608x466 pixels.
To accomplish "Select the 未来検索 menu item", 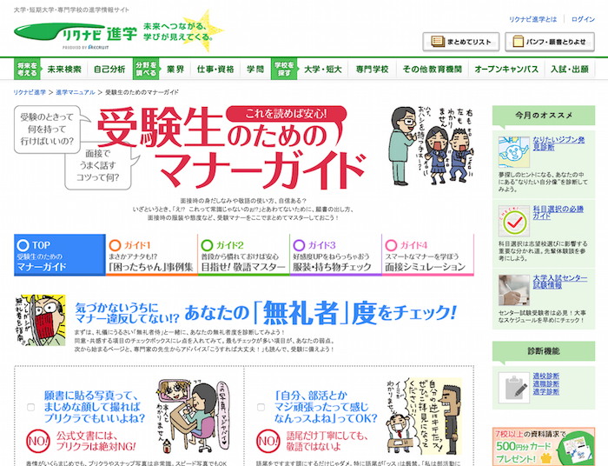I will click(64, 70).
